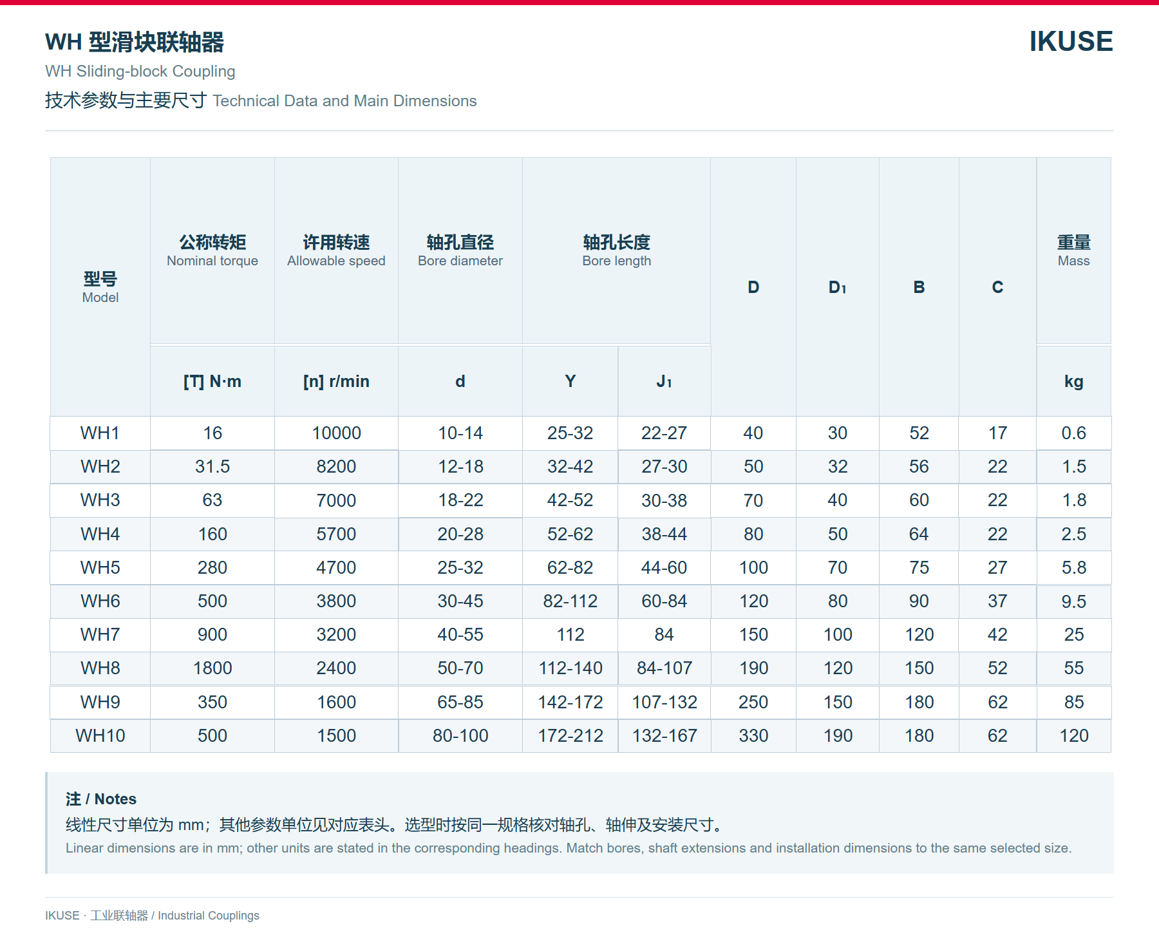Select the 330 D value for WH10
Screen dimensions: 1159x944
point(753,735)
